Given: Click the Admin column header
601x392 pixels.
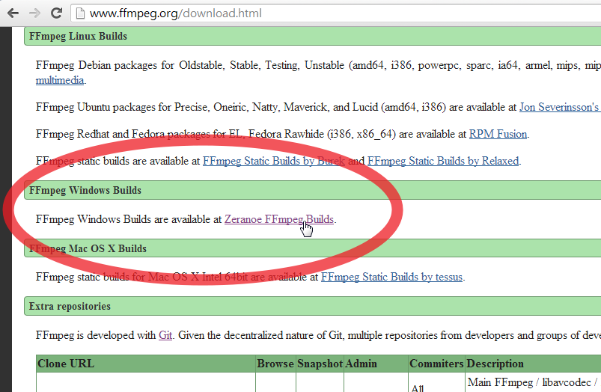Looking at the screenshot, I should [376, 364].
